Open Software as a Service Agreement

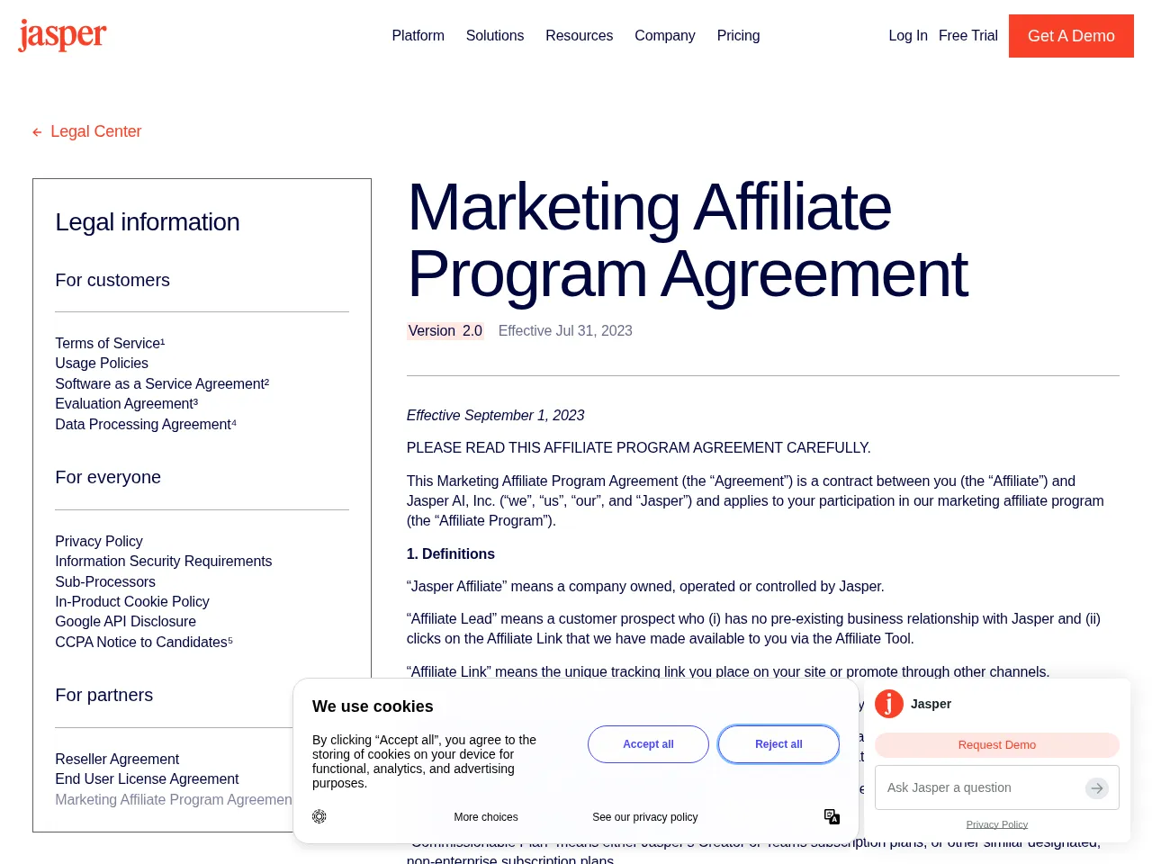[x=162, y=383]
